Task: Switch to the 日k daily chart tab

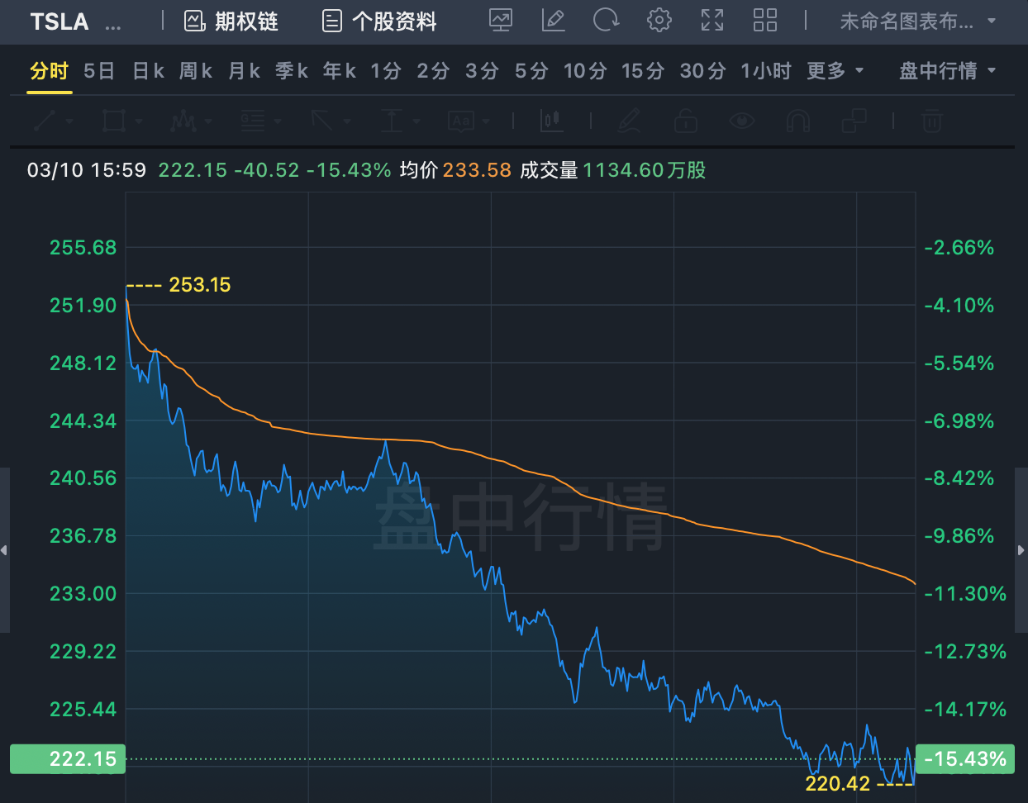Action: [148, 71]
